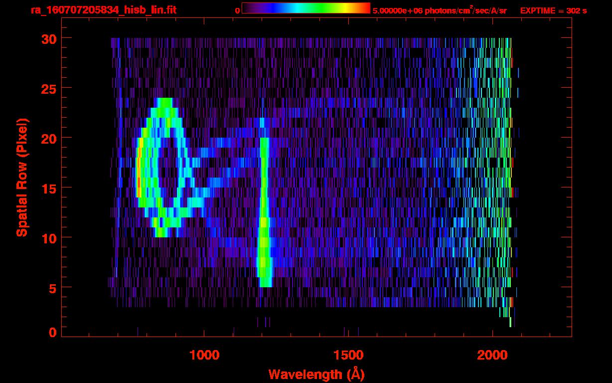This screenshot has width=612, height=383.
Task: Click the y-axis tick label 5
Action: pos(53,288)
